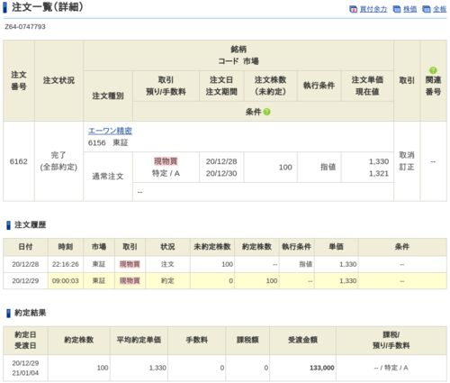Click 訂正 in the 取引 column
The height and width of the screenshot is (383, 450).
point(407,168)
